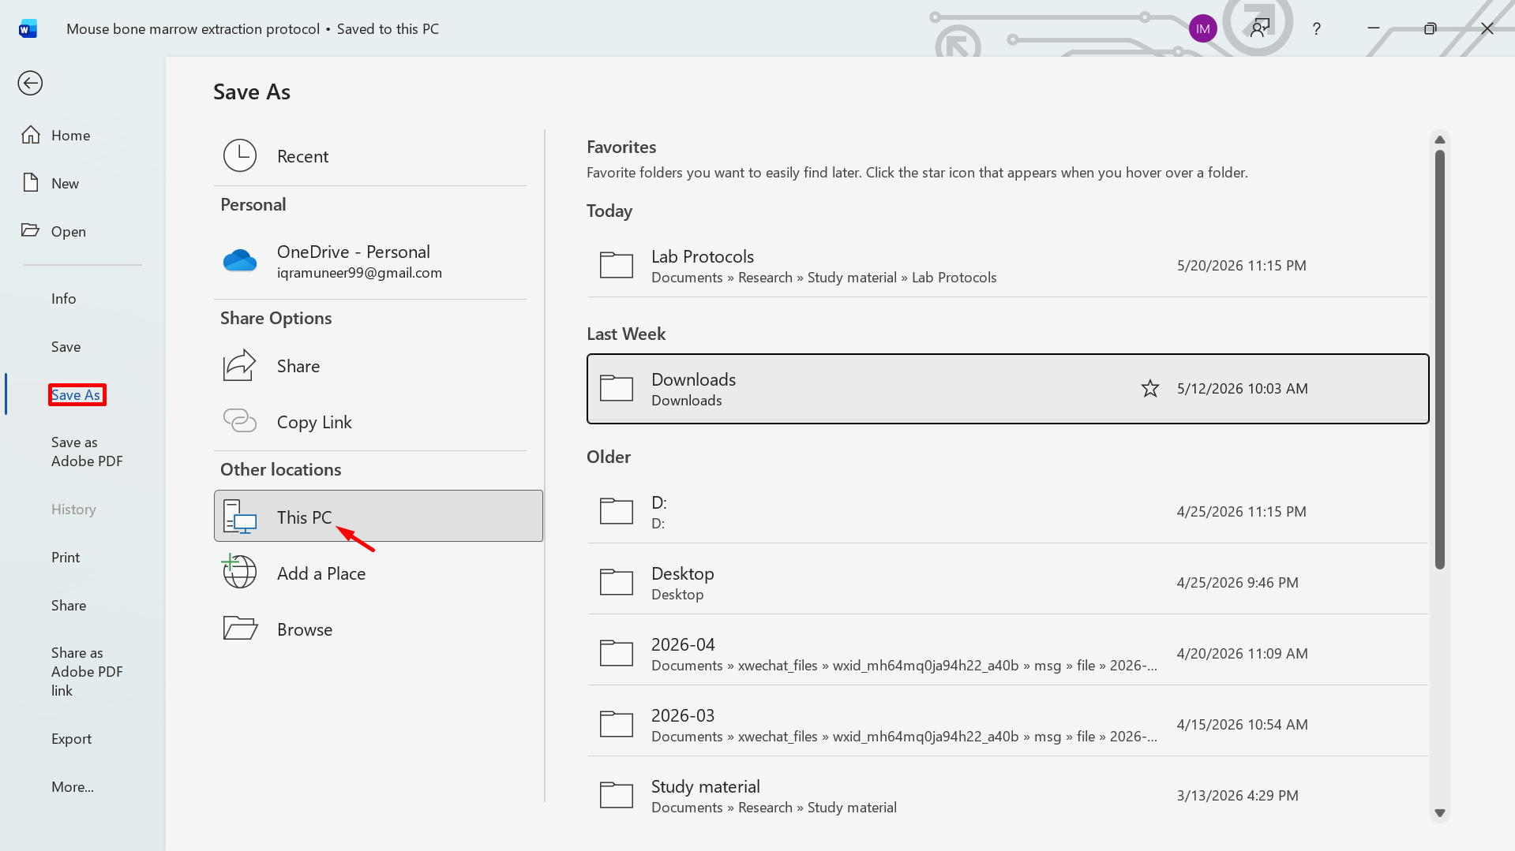The image size is (1515, 851).
Task: Select Save in the sidebar
Action: pyautogui.click(x=66, y=346)
